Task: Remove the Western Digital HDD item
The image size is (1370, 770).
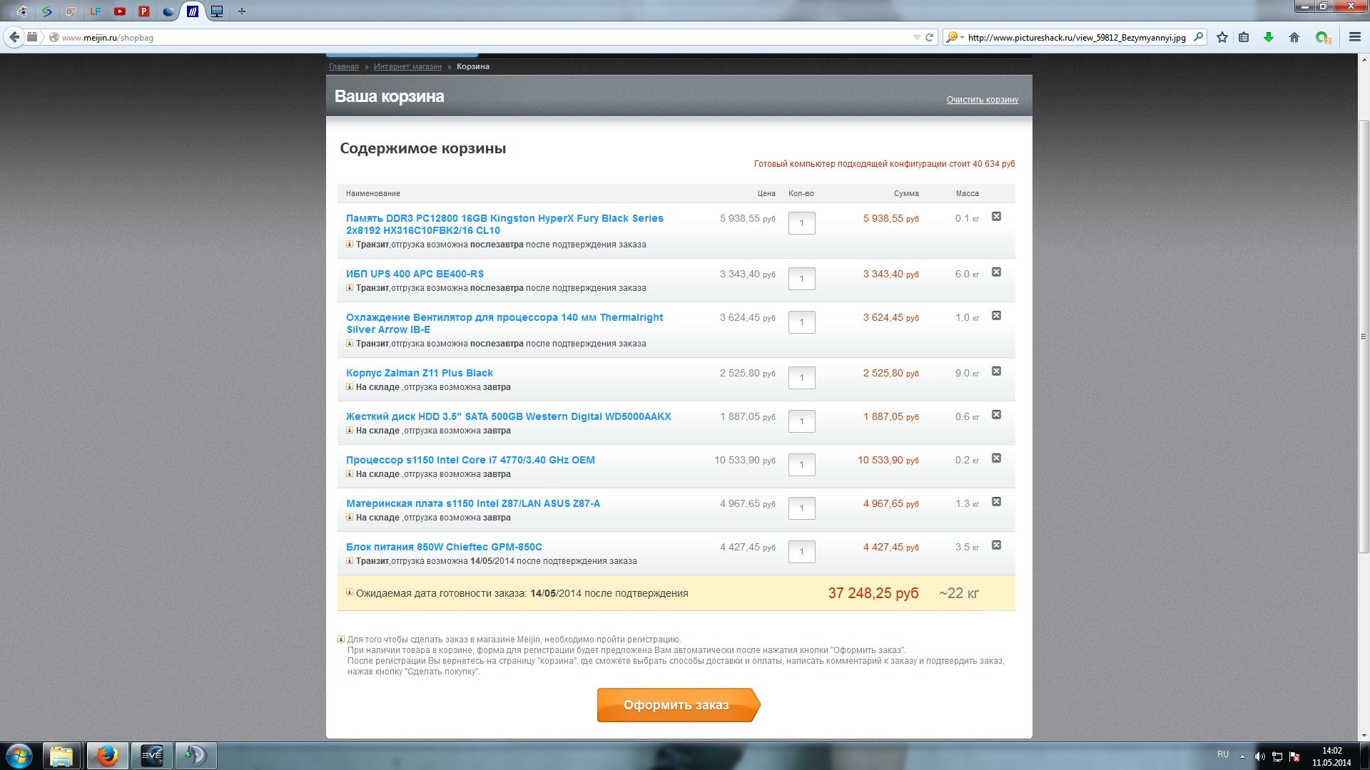Action: [996, 415]
